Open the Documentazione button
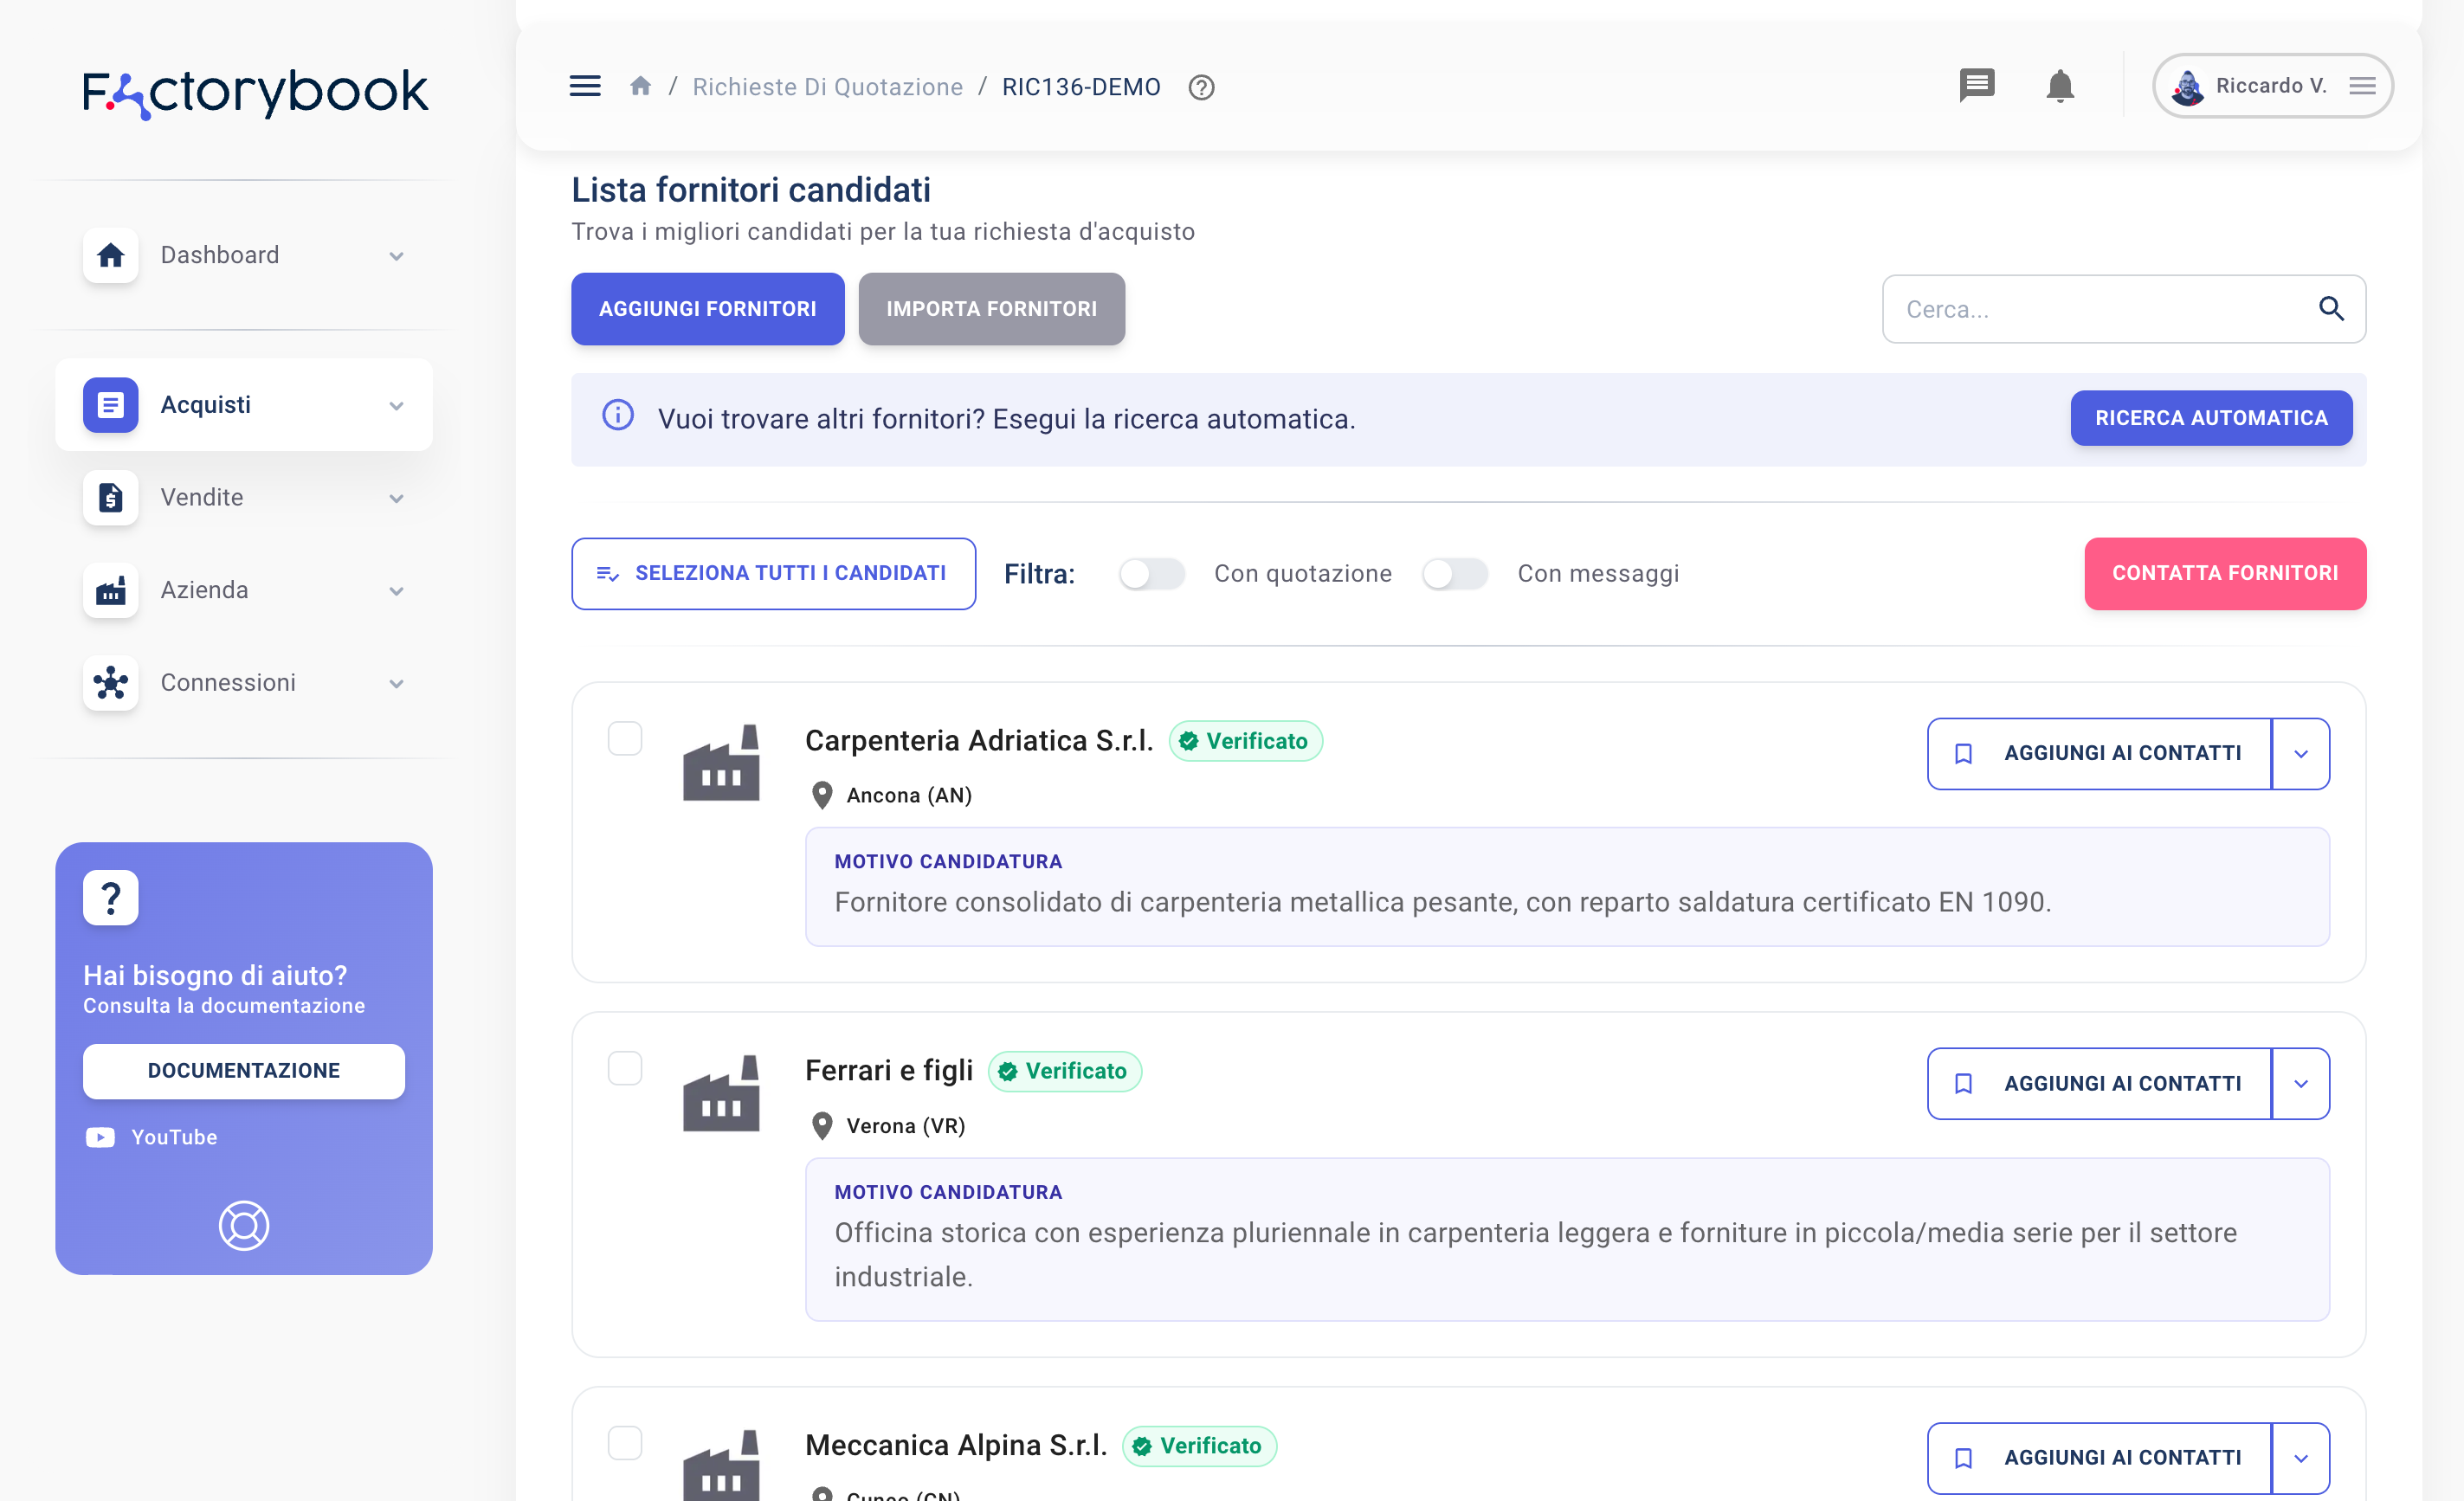This screenshot has width=2464, height=1501. tap(244, 1071)
